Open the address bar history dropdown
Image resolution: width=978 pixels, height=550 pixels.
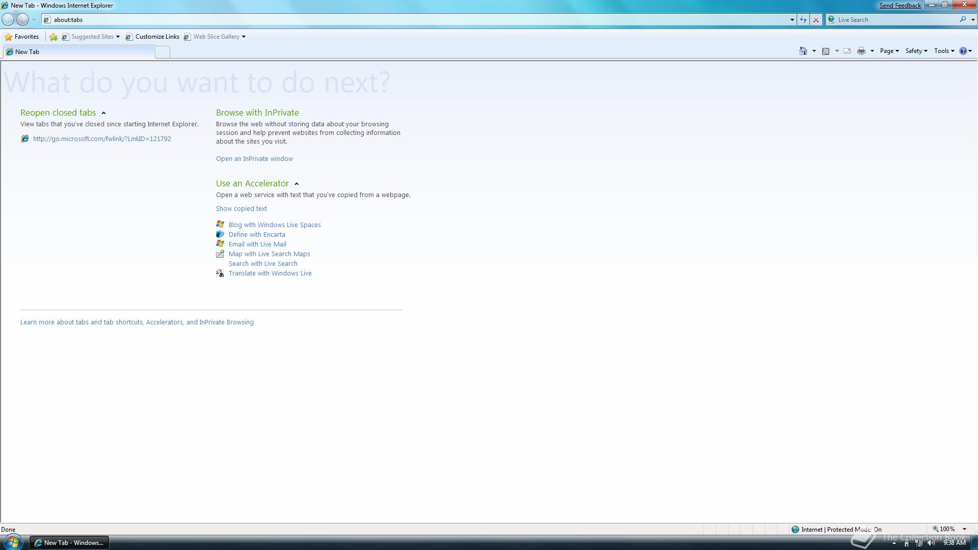[x=792, y=20]
